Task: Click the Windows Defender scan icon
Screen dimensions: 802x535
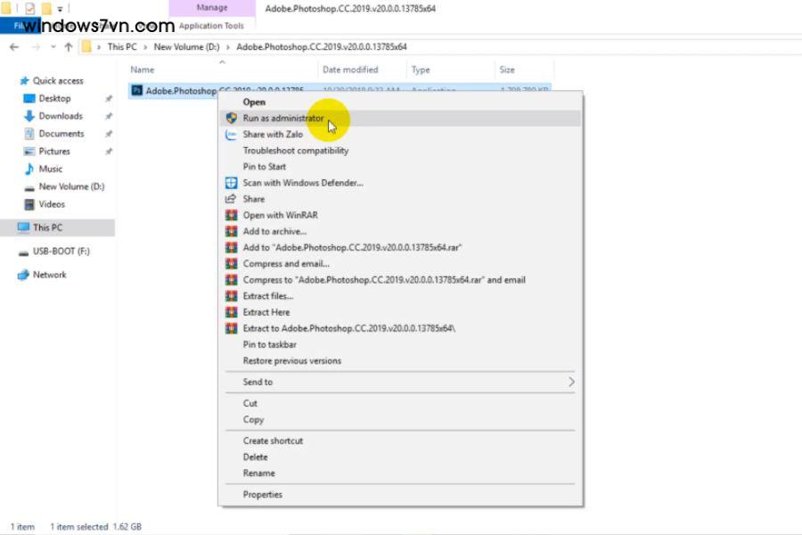Action: 231,183
